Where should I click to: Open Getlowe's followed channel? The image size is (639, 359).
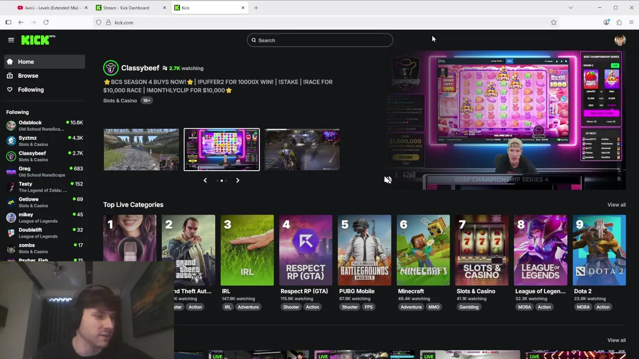(44, 202)
